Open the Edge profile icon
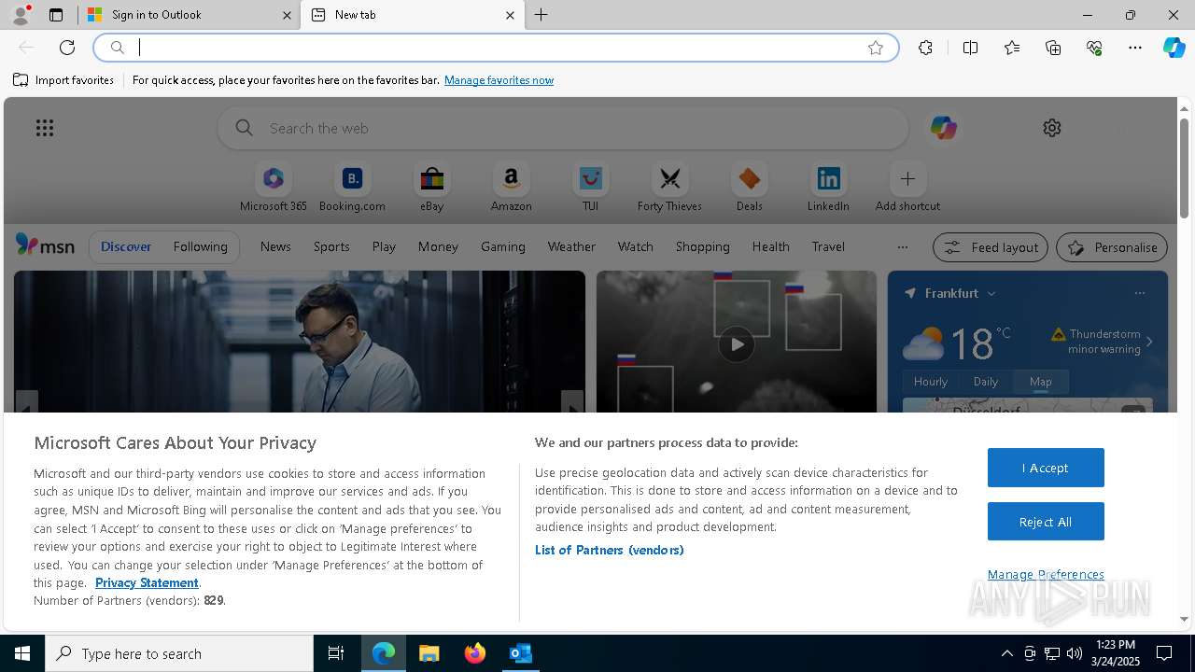 (x=20, y=15)
